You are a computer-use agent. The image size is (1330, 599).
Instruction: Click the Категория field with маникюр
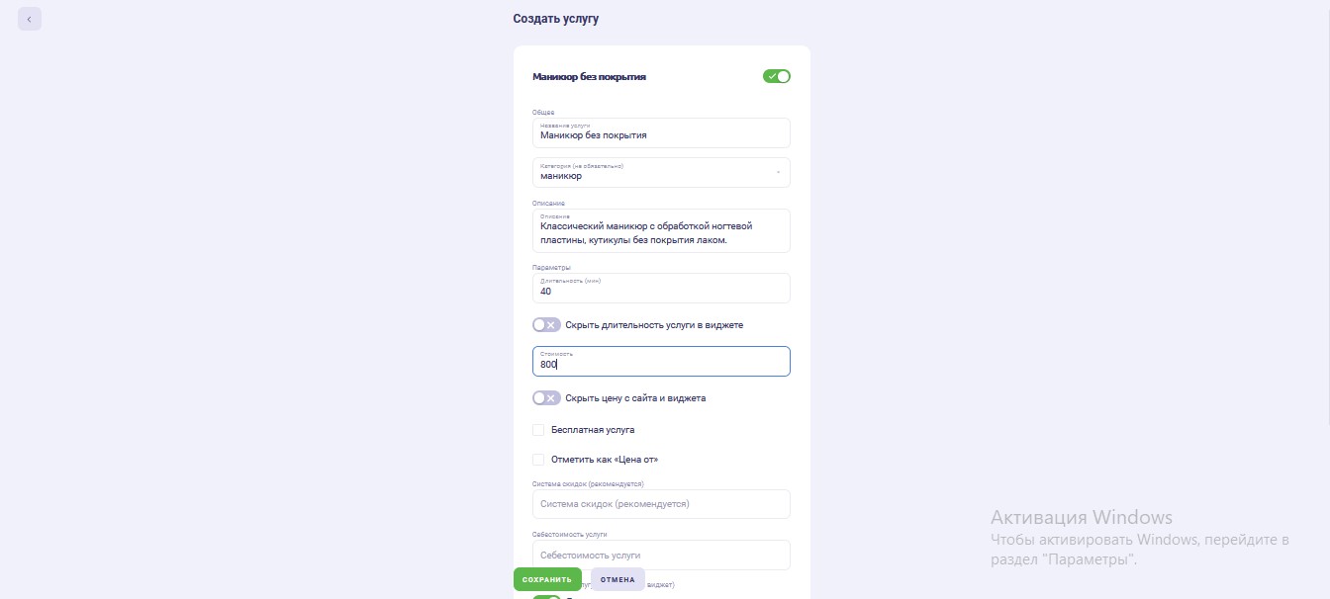click(x=661, y=172)
